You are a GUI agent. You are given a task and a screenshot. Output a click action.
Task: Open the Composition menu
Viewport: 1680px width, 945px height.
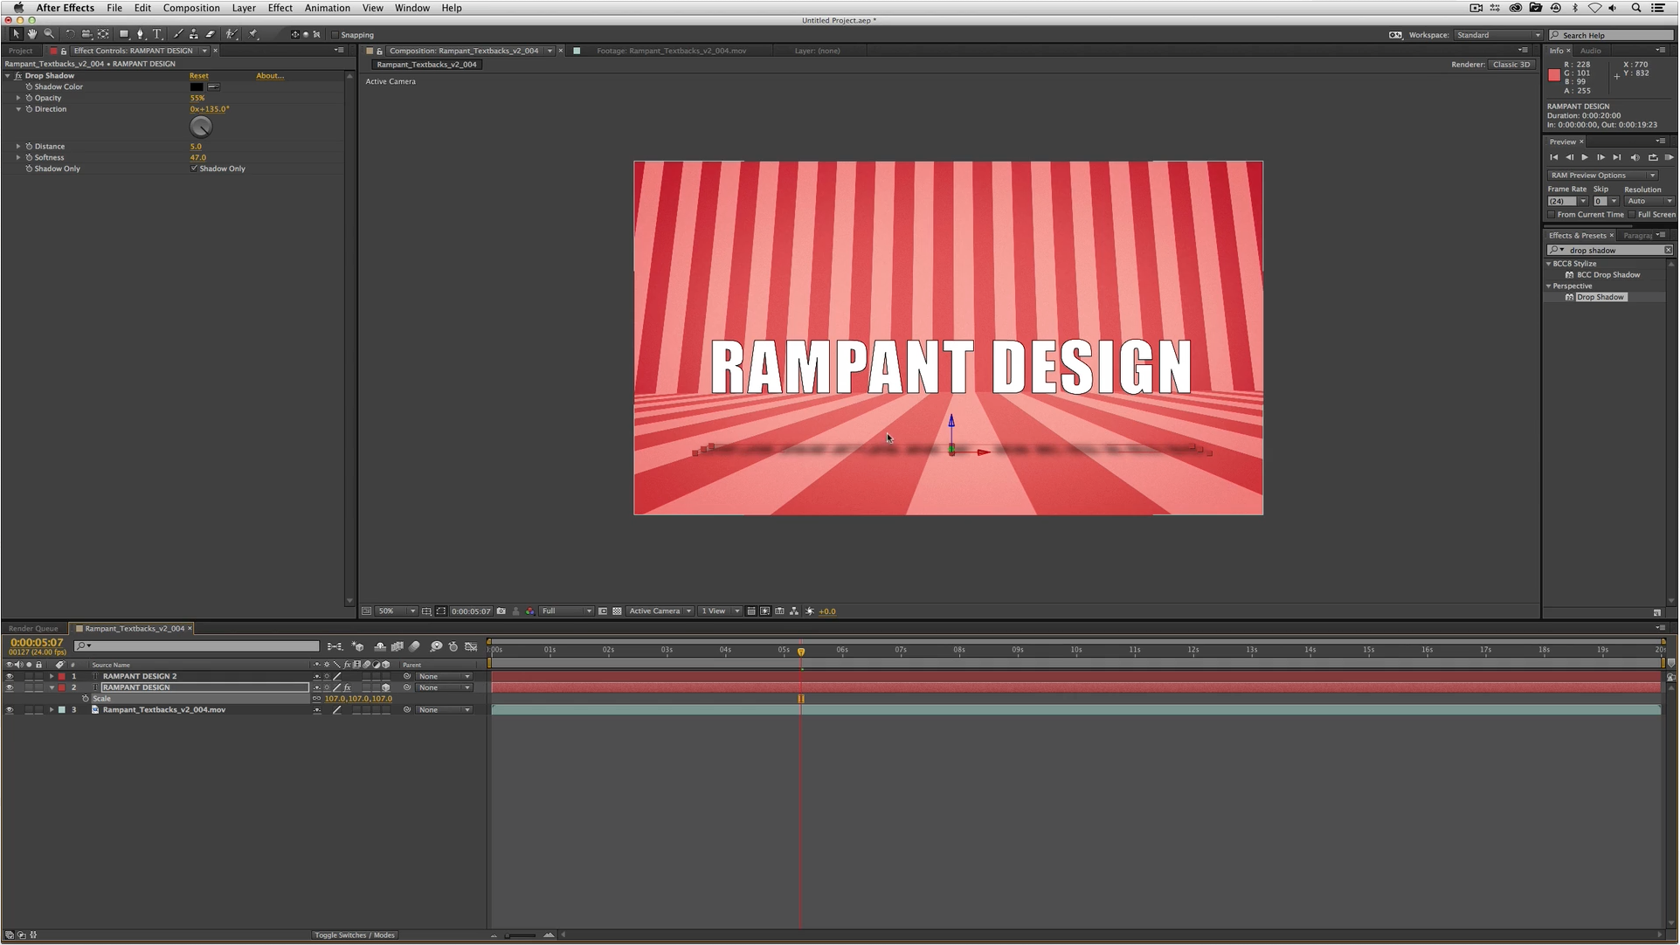191,8
